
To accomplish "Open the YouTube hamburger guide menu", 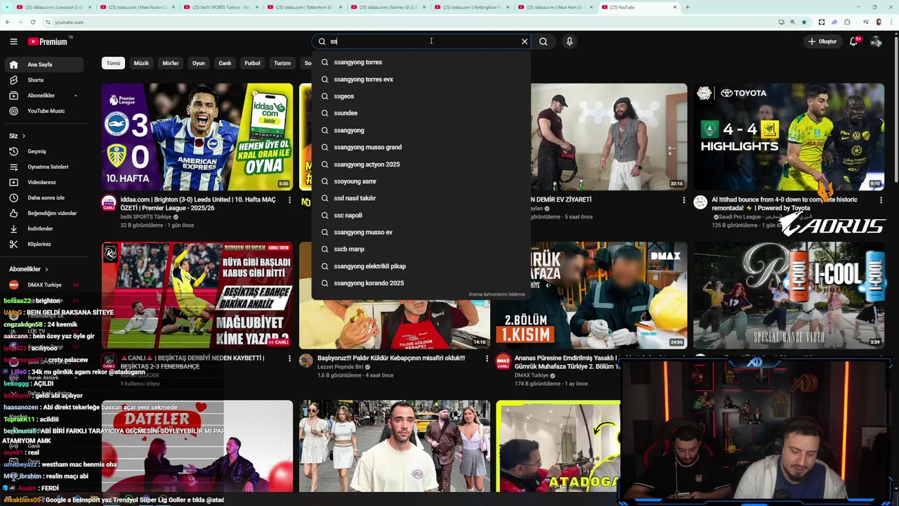I will point(13,41).
